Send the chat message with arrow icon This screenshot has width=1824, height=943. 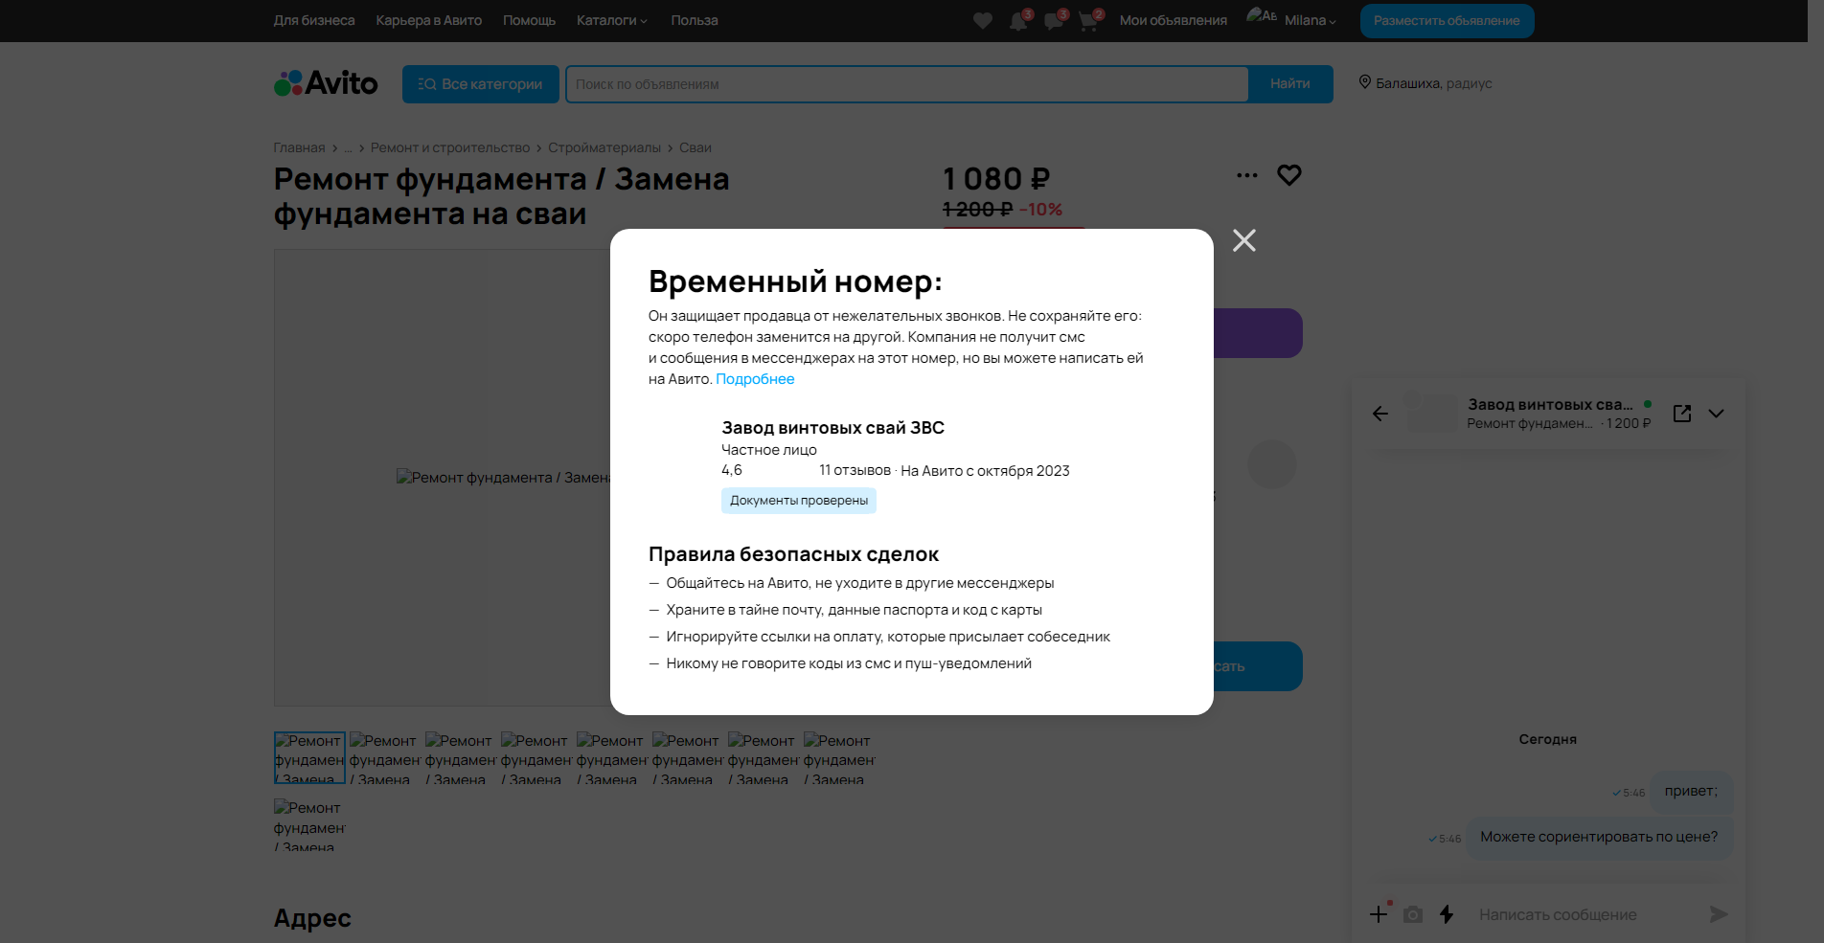click(x=1719, y=914)
